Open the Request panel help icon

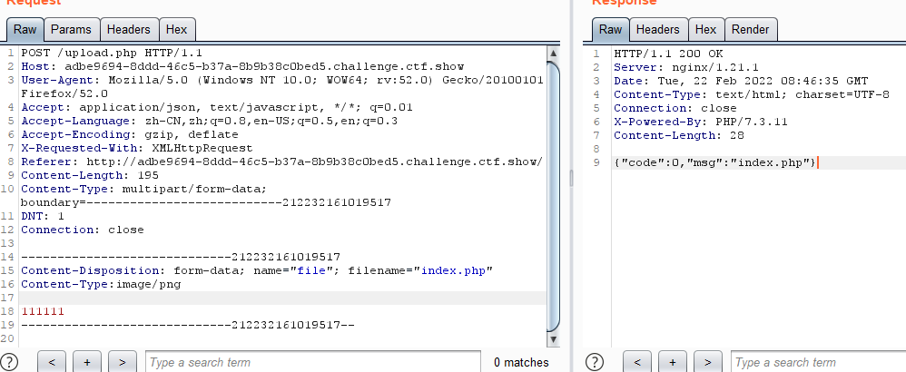10,362
